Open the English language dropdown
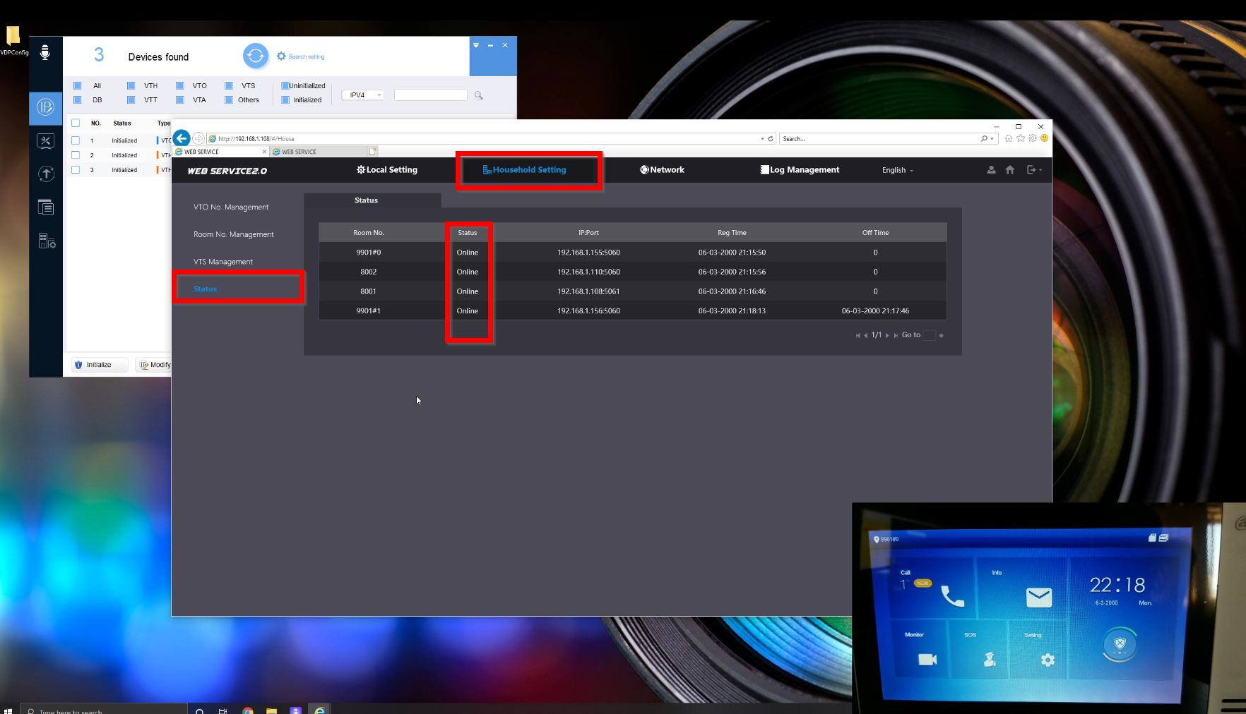 point(897,170)
